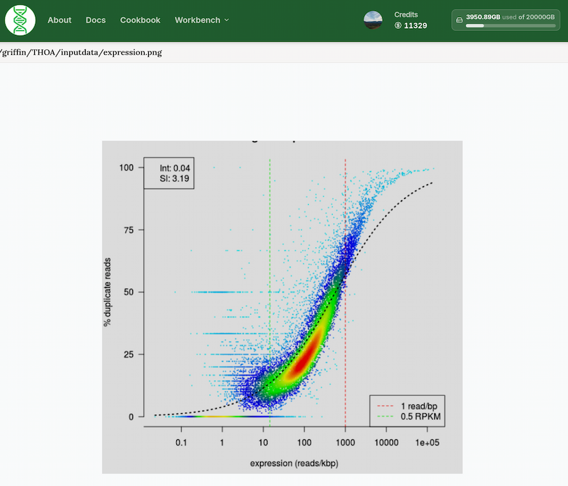Click the green DNA helix logo
The image size is (568, 486).
pyautogui.click(x=19, y=20)
